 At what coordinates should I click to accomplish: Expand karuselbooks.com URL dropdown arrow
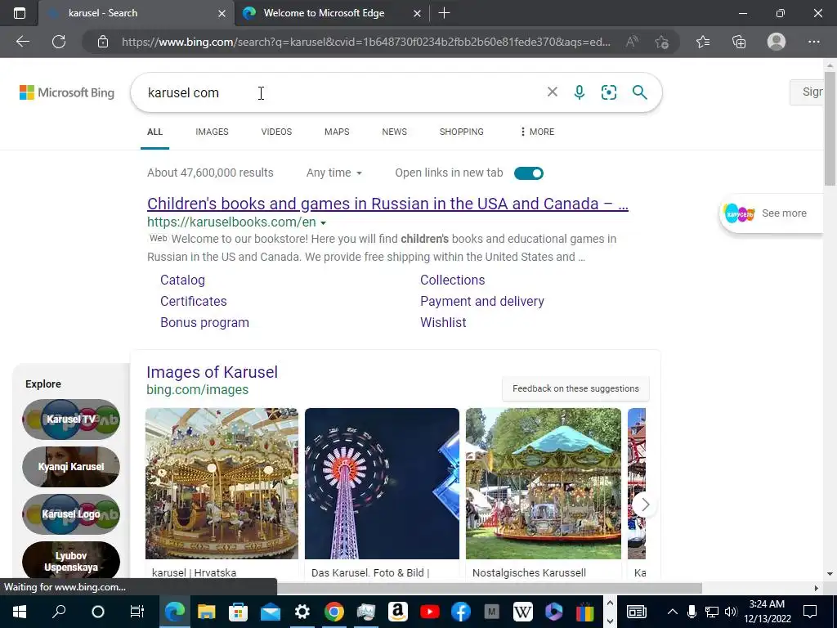[323, 222]
